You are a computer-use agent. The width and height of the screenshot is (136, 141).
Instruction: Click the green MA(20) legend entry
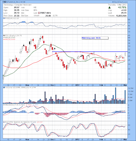(x=9, y=37)
